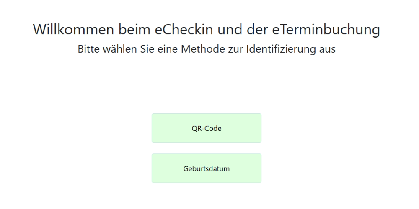This screenshot has height=209, width=419.
Task: Choose the QR-Code identification method
Action: pyautogui.click(x=206, y=128)
